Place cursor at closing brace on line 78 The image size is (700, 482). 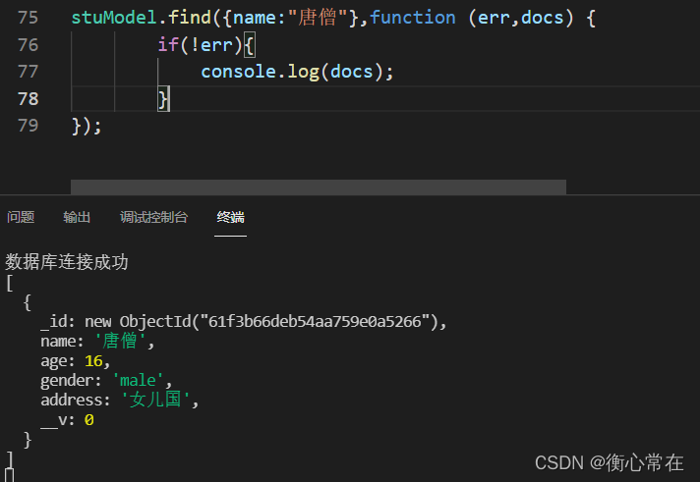163,99
